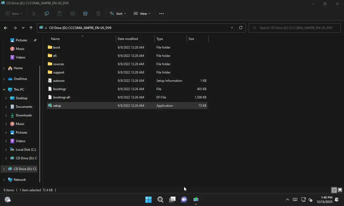Image resolution: width=344 pixels, height=206 pixels.
Task: Show hidden system tray icons
Action: [x=287, y=200]
